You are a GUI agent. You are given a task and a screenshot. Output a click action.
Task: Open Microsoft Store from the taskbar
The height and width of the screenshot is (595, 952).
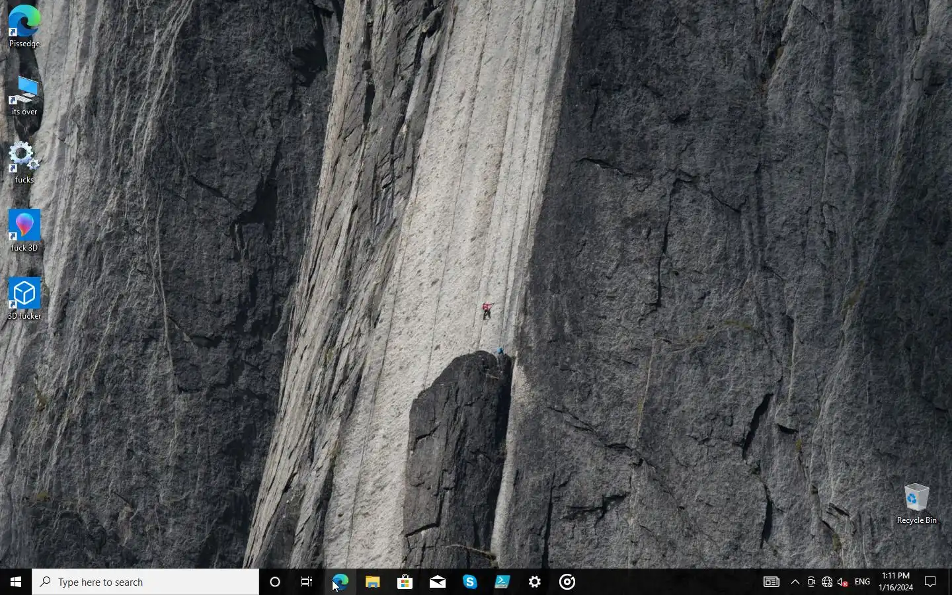(x=405, y=582)
